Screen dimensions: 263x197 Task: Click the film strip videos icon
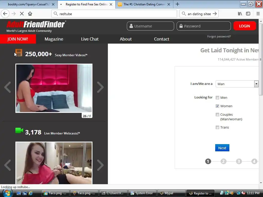[19, 53]
